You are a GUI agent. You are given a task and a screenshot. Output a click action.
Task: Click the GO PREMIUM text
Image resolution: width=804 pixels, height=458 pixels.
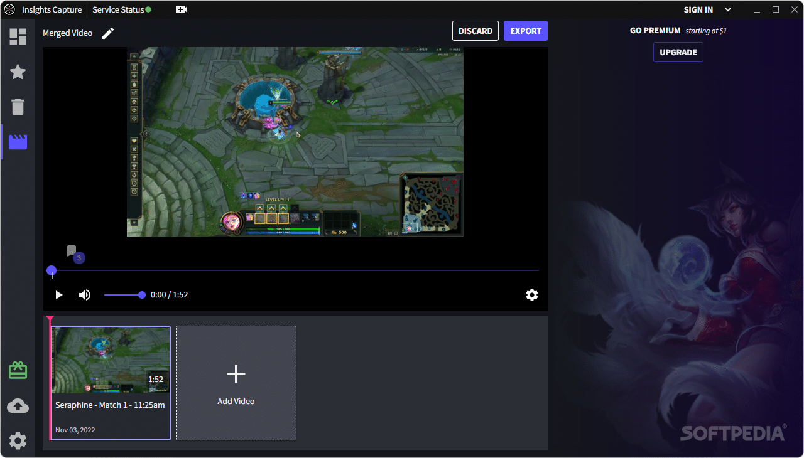(x=655, y=30)
